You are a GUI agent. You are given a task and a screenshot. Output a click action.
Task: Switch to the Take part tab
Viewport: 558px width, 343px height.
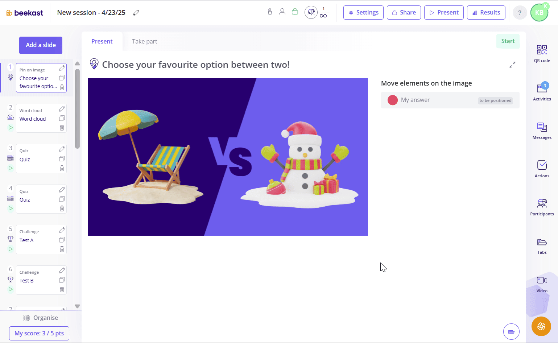tap(144, 41)
